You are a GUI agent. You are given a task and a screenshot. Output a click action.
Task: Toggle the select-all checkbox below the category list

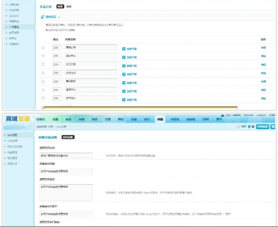coord(43,107)
